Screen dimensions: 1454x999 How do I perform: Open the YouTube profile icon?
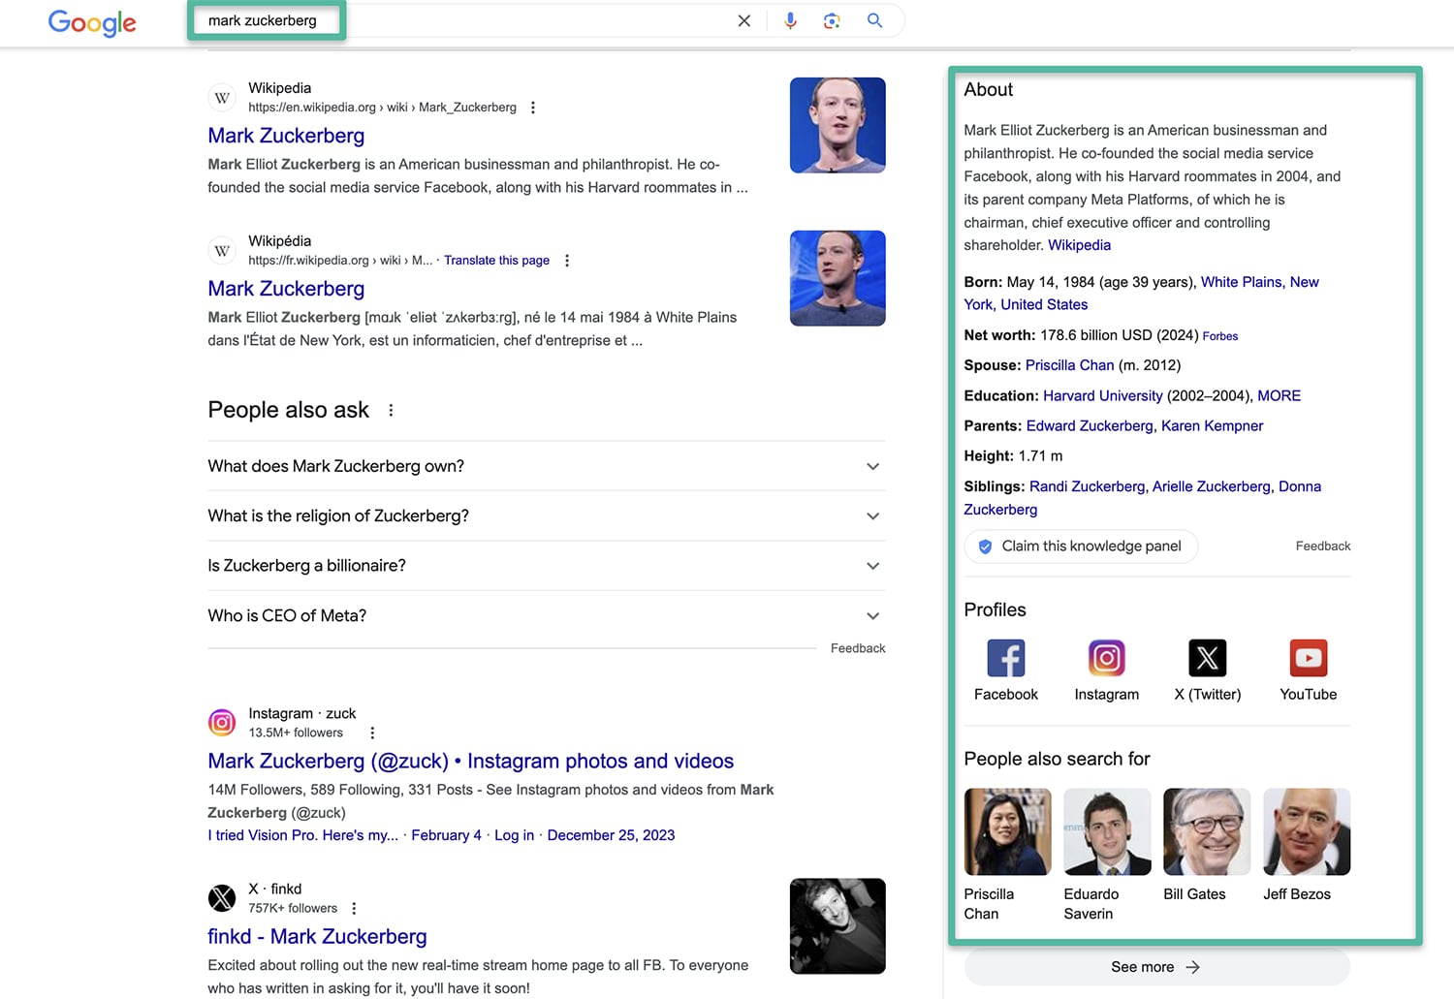[x=1309, y=658]
